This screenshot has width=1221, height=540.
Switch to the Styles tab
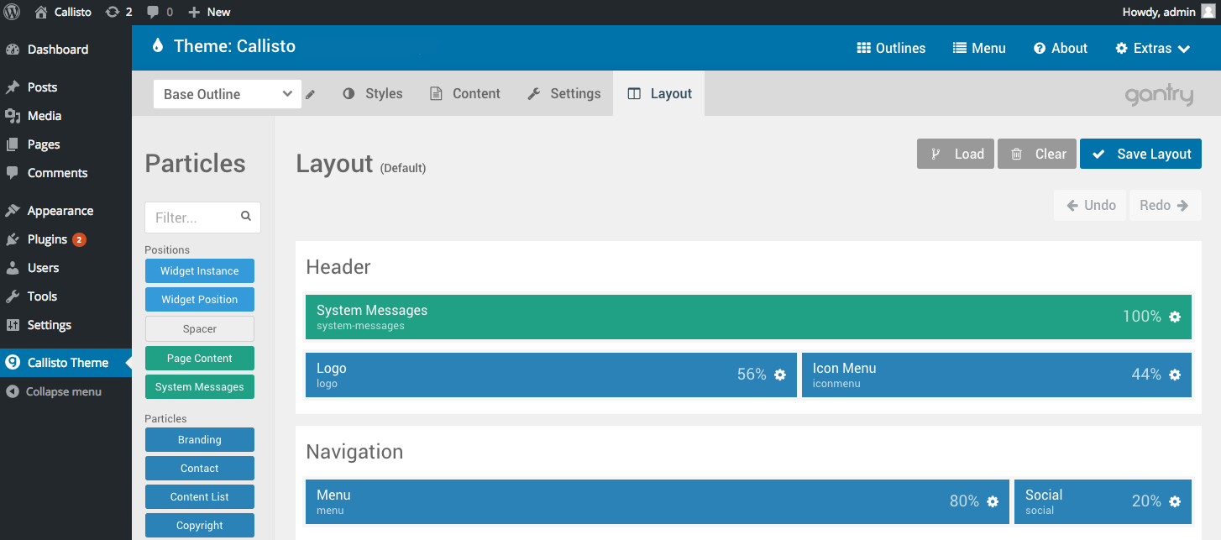(x=373, y=93)
